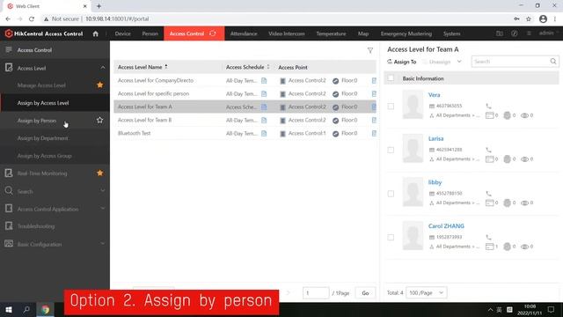Screen dimensions: 563x317
Task: Open details icon for Team B row
Action: click(374, 120)
